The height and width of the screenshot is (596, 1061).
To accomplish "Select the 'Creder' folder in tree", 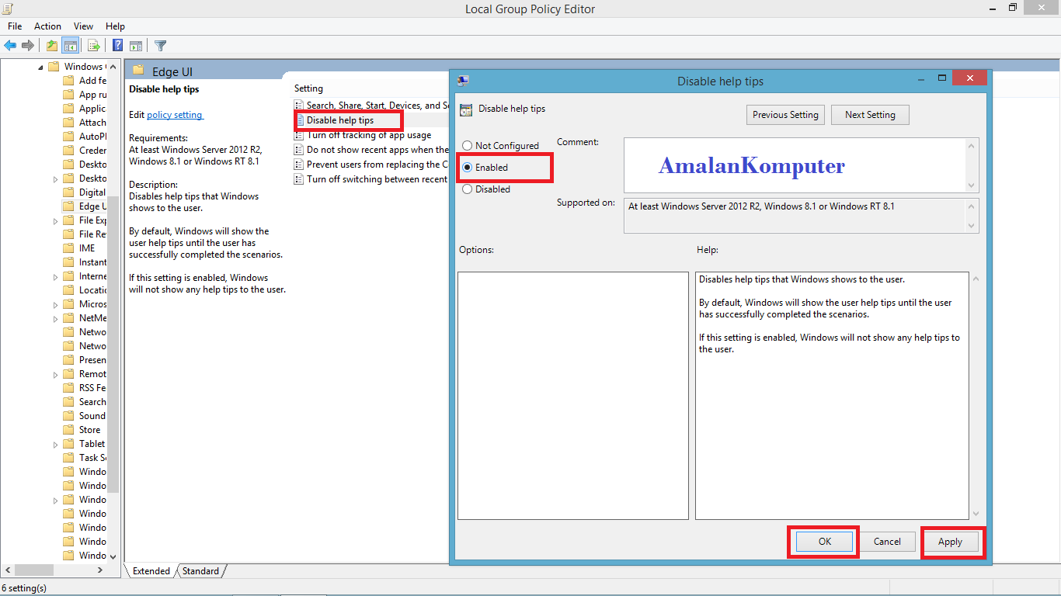I will point(92,151).
